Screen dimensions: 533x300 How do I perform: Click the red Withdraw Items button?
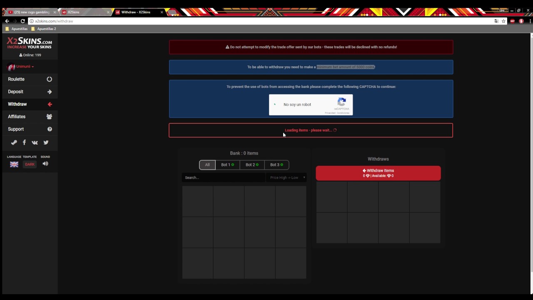[x=378, y=173]
